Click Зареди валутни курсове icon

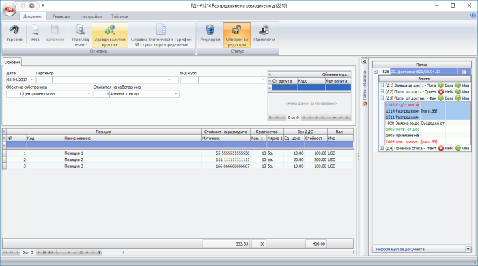110,30
